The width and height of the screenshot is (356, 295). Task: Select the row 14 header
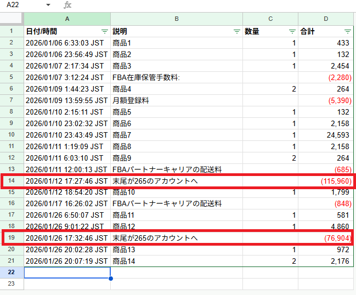click(x=12, y=181)
